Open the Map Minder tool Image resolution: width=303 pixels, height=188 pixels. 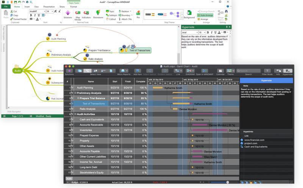(78, 15)
